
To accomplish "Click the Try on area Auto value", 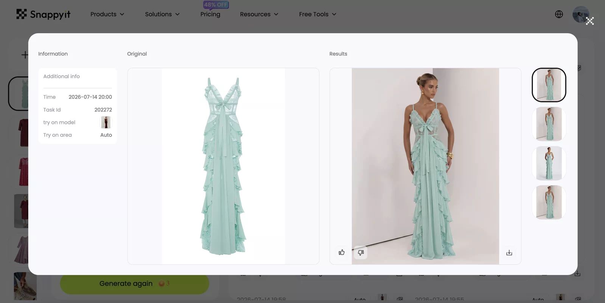I will 106,135.
